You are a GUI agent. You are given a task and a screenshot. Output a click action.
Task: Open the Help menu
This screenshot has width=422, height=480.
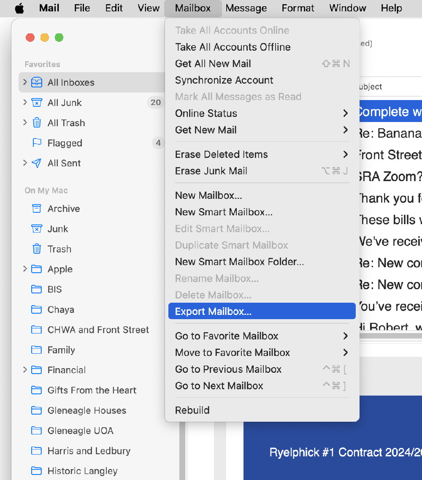(391, 8)
